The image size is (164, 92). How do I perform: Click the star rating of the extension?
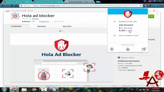26,21
